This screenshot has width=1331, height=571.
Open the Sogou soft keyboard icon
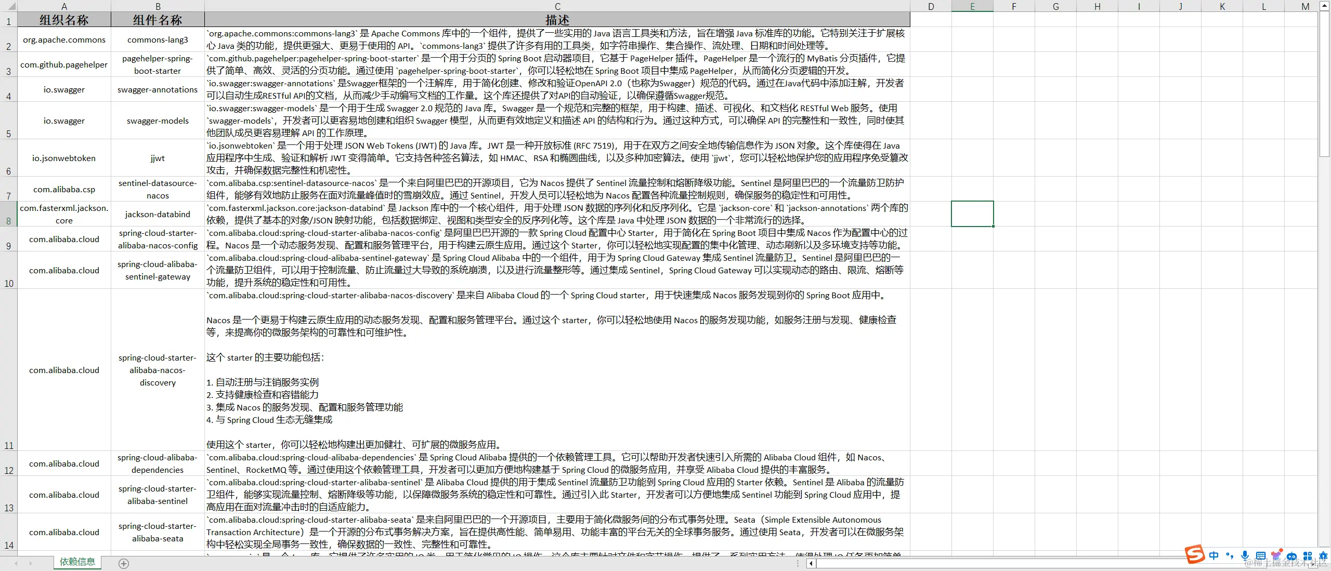pos(1260,555)
